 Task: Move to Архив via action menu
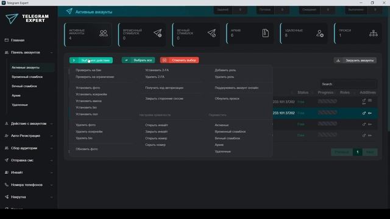tap(219, 145)
